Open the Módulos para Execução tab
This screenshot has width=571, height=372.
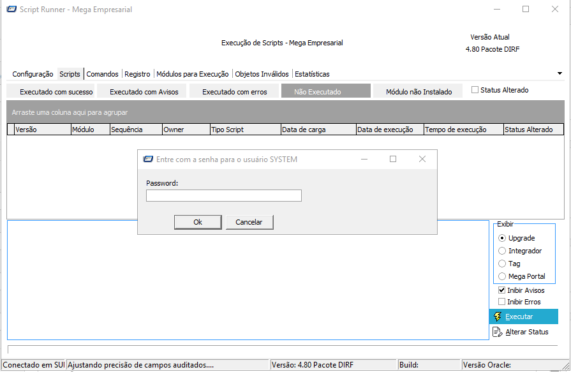193,74
